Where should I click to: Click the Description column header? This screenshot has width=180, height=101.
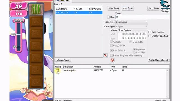pos(68,67)
